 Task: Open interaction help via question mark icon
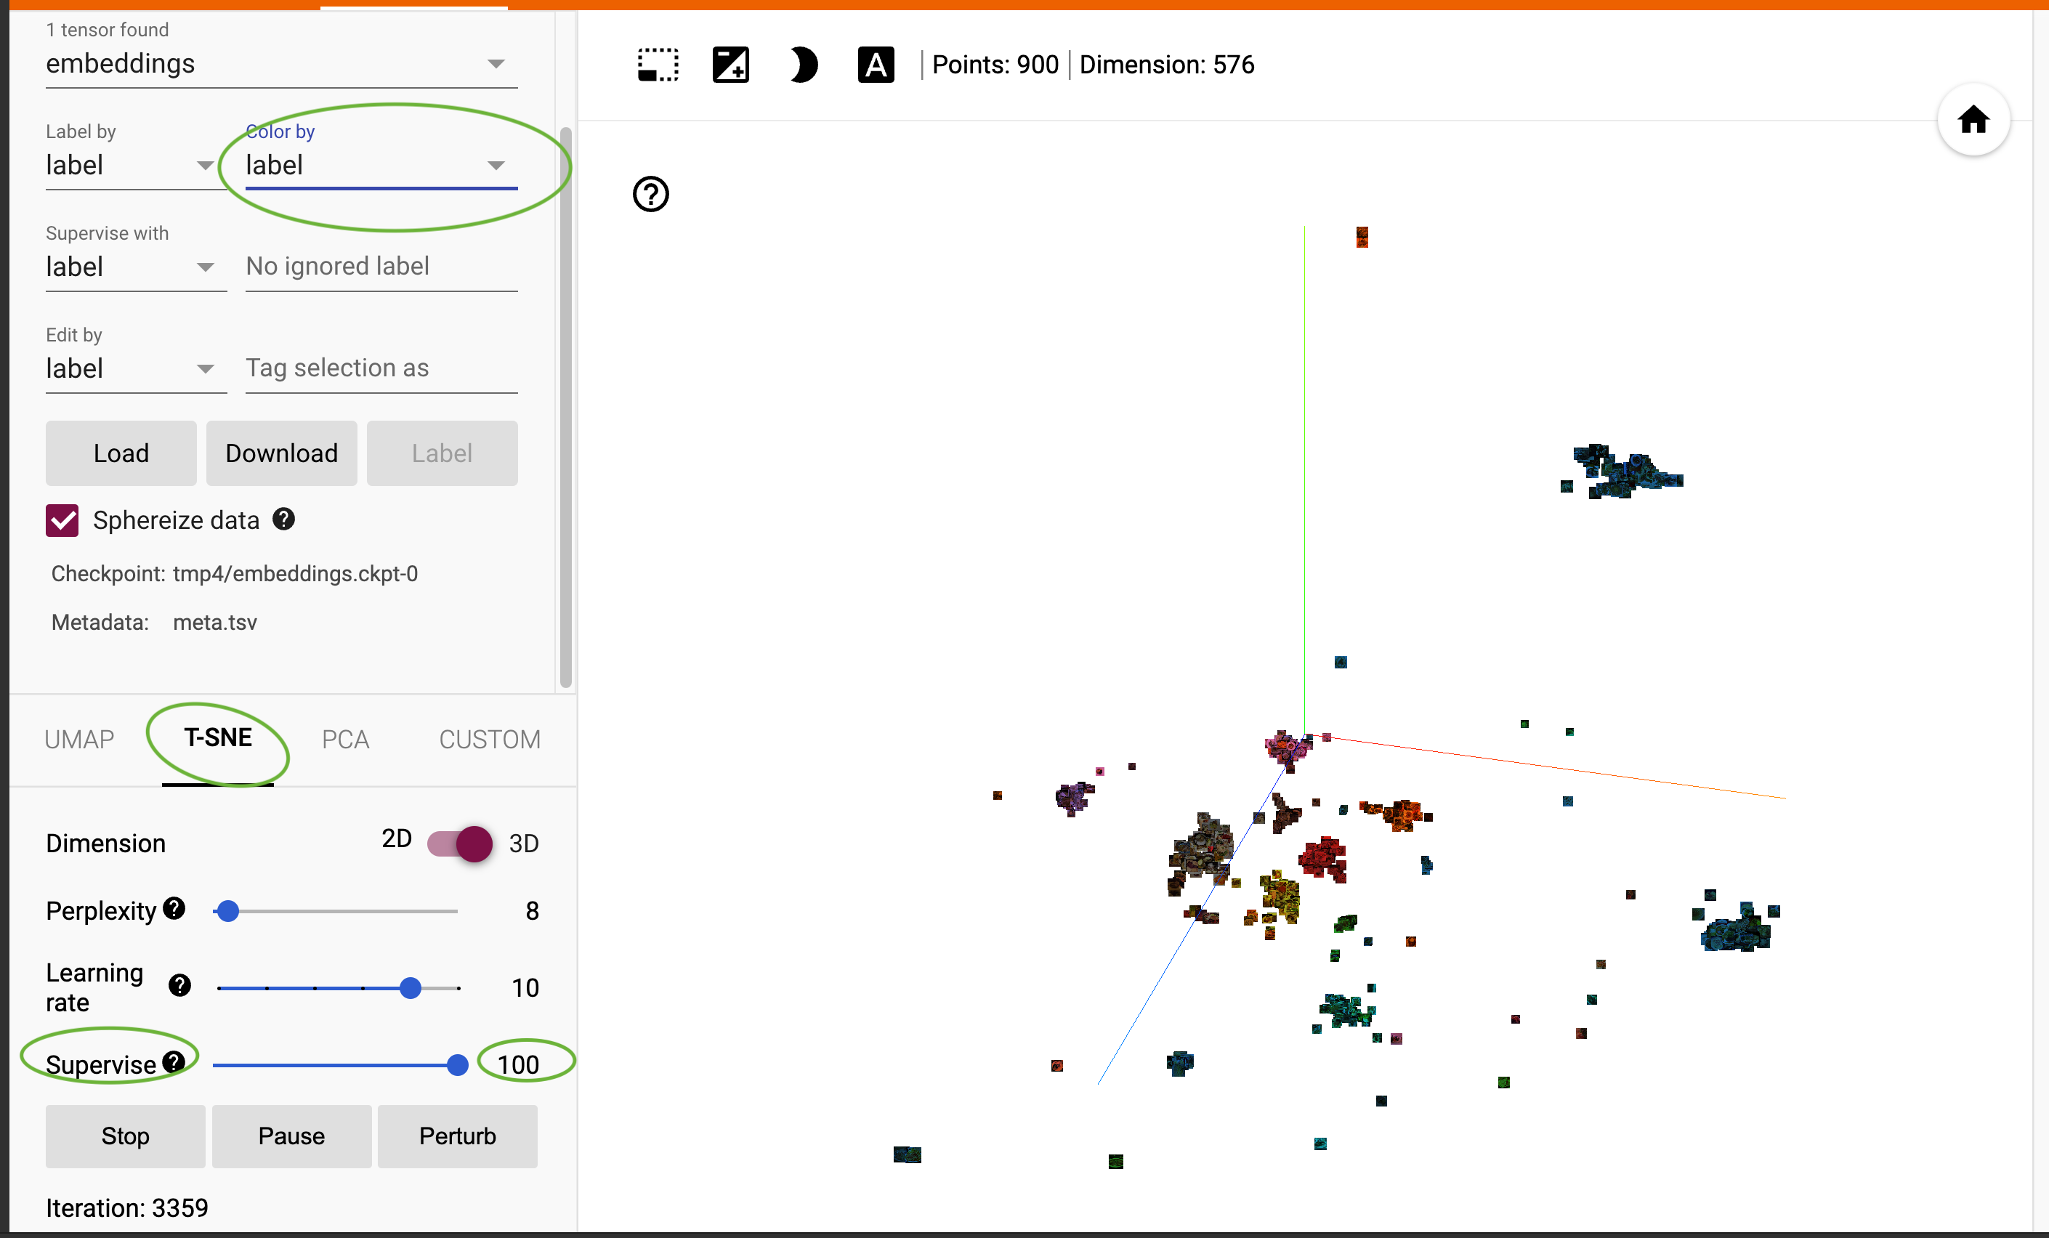(x=651, y=194)
